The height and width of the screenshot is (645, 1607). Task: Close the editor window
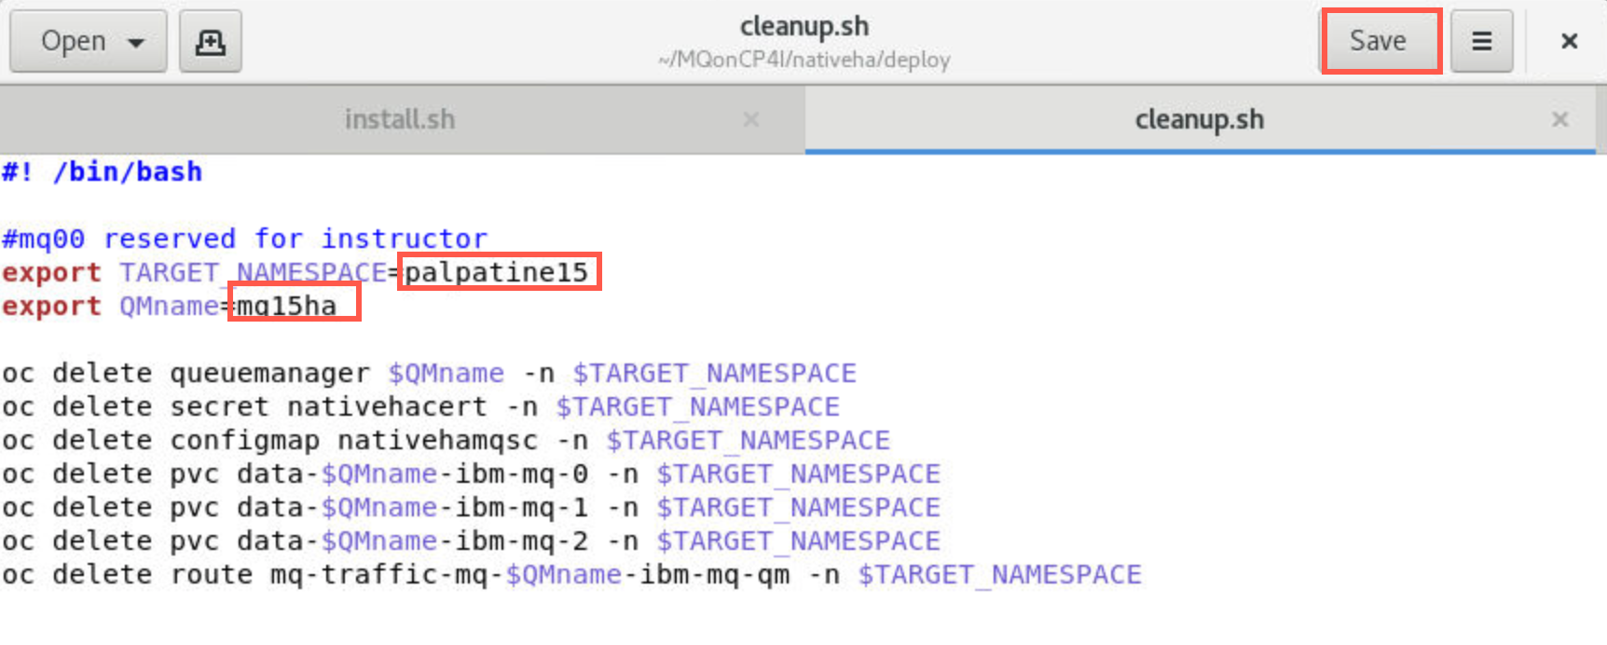tap(1569, 42)
